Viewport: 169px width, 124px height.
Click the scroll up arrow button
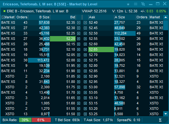tap(166, 17)
